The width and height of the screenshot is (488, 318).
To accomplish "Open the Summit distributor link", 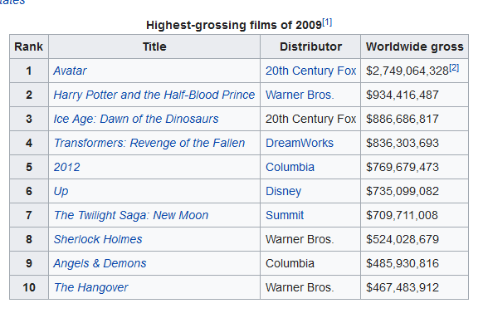I will [285, 215].
